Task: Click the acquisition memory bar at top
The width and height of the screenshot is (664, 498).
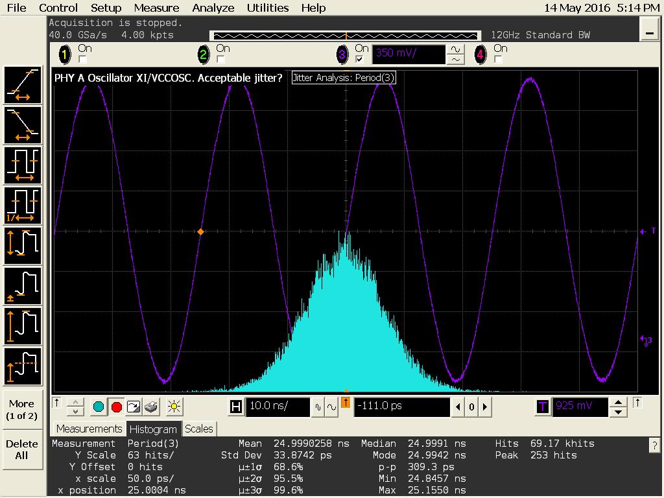Action: point(345,36)
